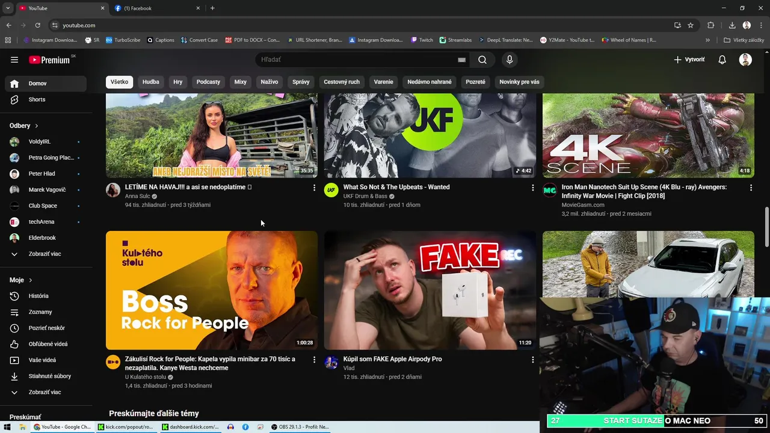The width and height of the screenshot is (770, 433).
Task: Open Windows Start menu
Action: pos(8,427)
